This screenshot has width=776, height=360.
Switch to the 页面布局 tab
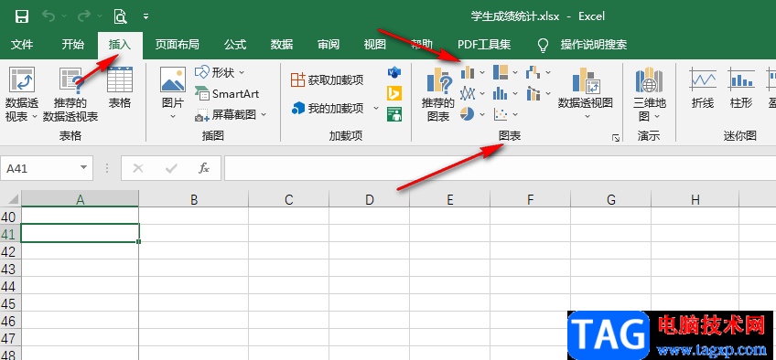(x=177, y=45)
